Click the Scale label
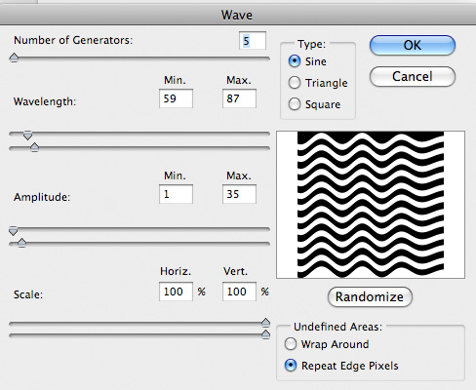476x390 pixels. [x=28, y=294]
